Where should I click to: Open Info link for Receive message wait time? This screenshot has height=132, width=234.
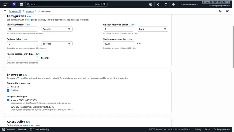pyautogui.click(x=38, y=54)
